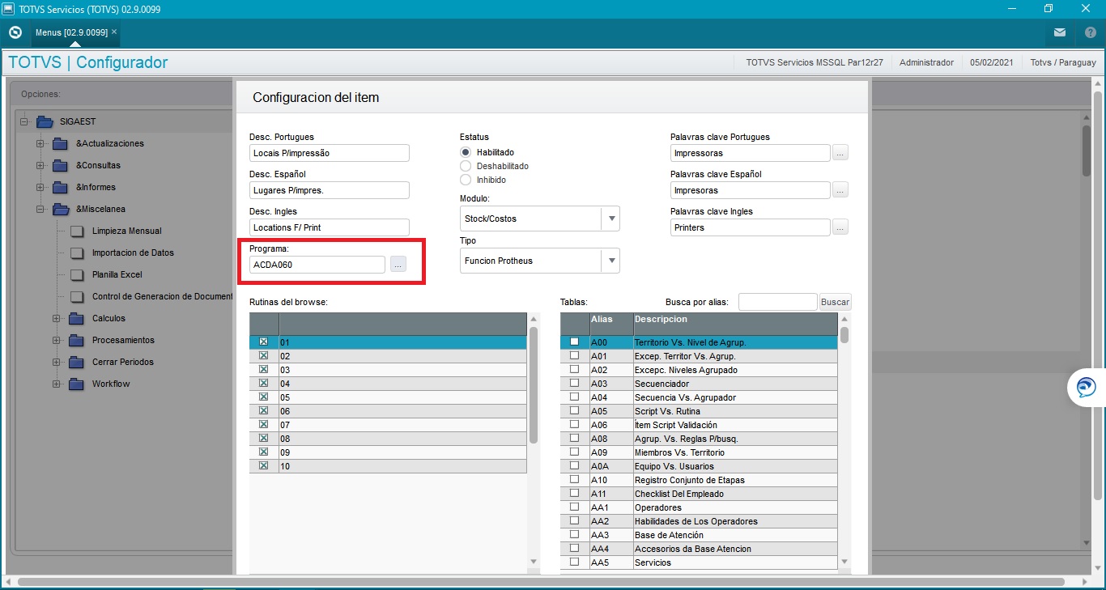Click the Buscar button
This screenshot has height=590, width=1106.
836,302
